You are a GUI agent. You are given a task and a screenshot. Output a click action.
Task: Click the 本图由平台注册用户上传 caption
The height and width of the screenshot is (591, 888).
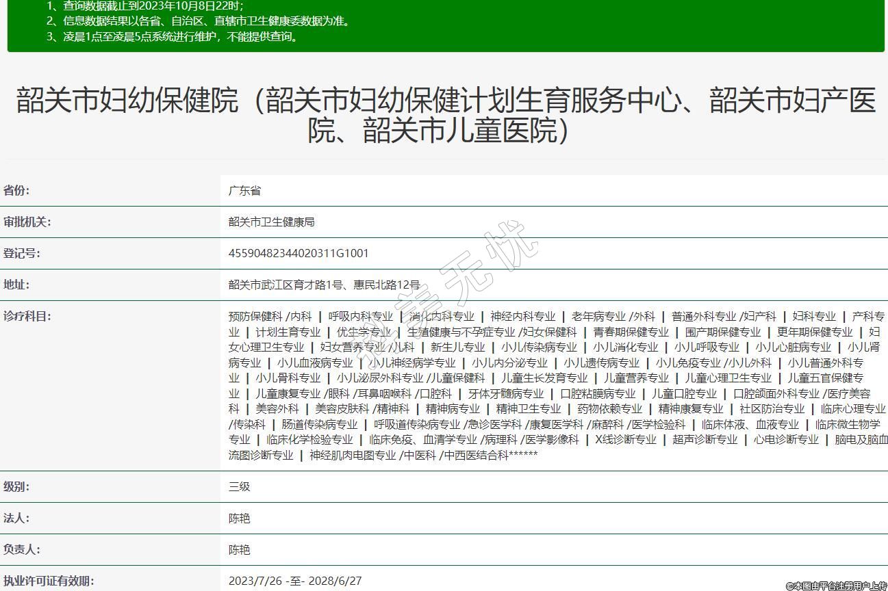836,586
